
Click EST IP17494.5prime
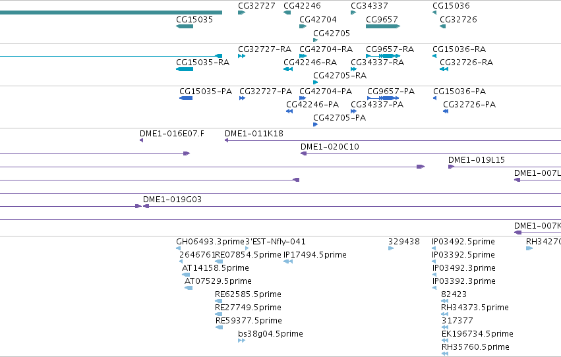click(x=315, y=255)
